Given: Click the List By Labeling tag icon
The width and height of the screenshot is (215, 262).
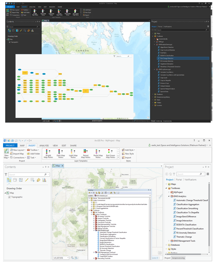Looking at the screenshot, I should point(38,180).
